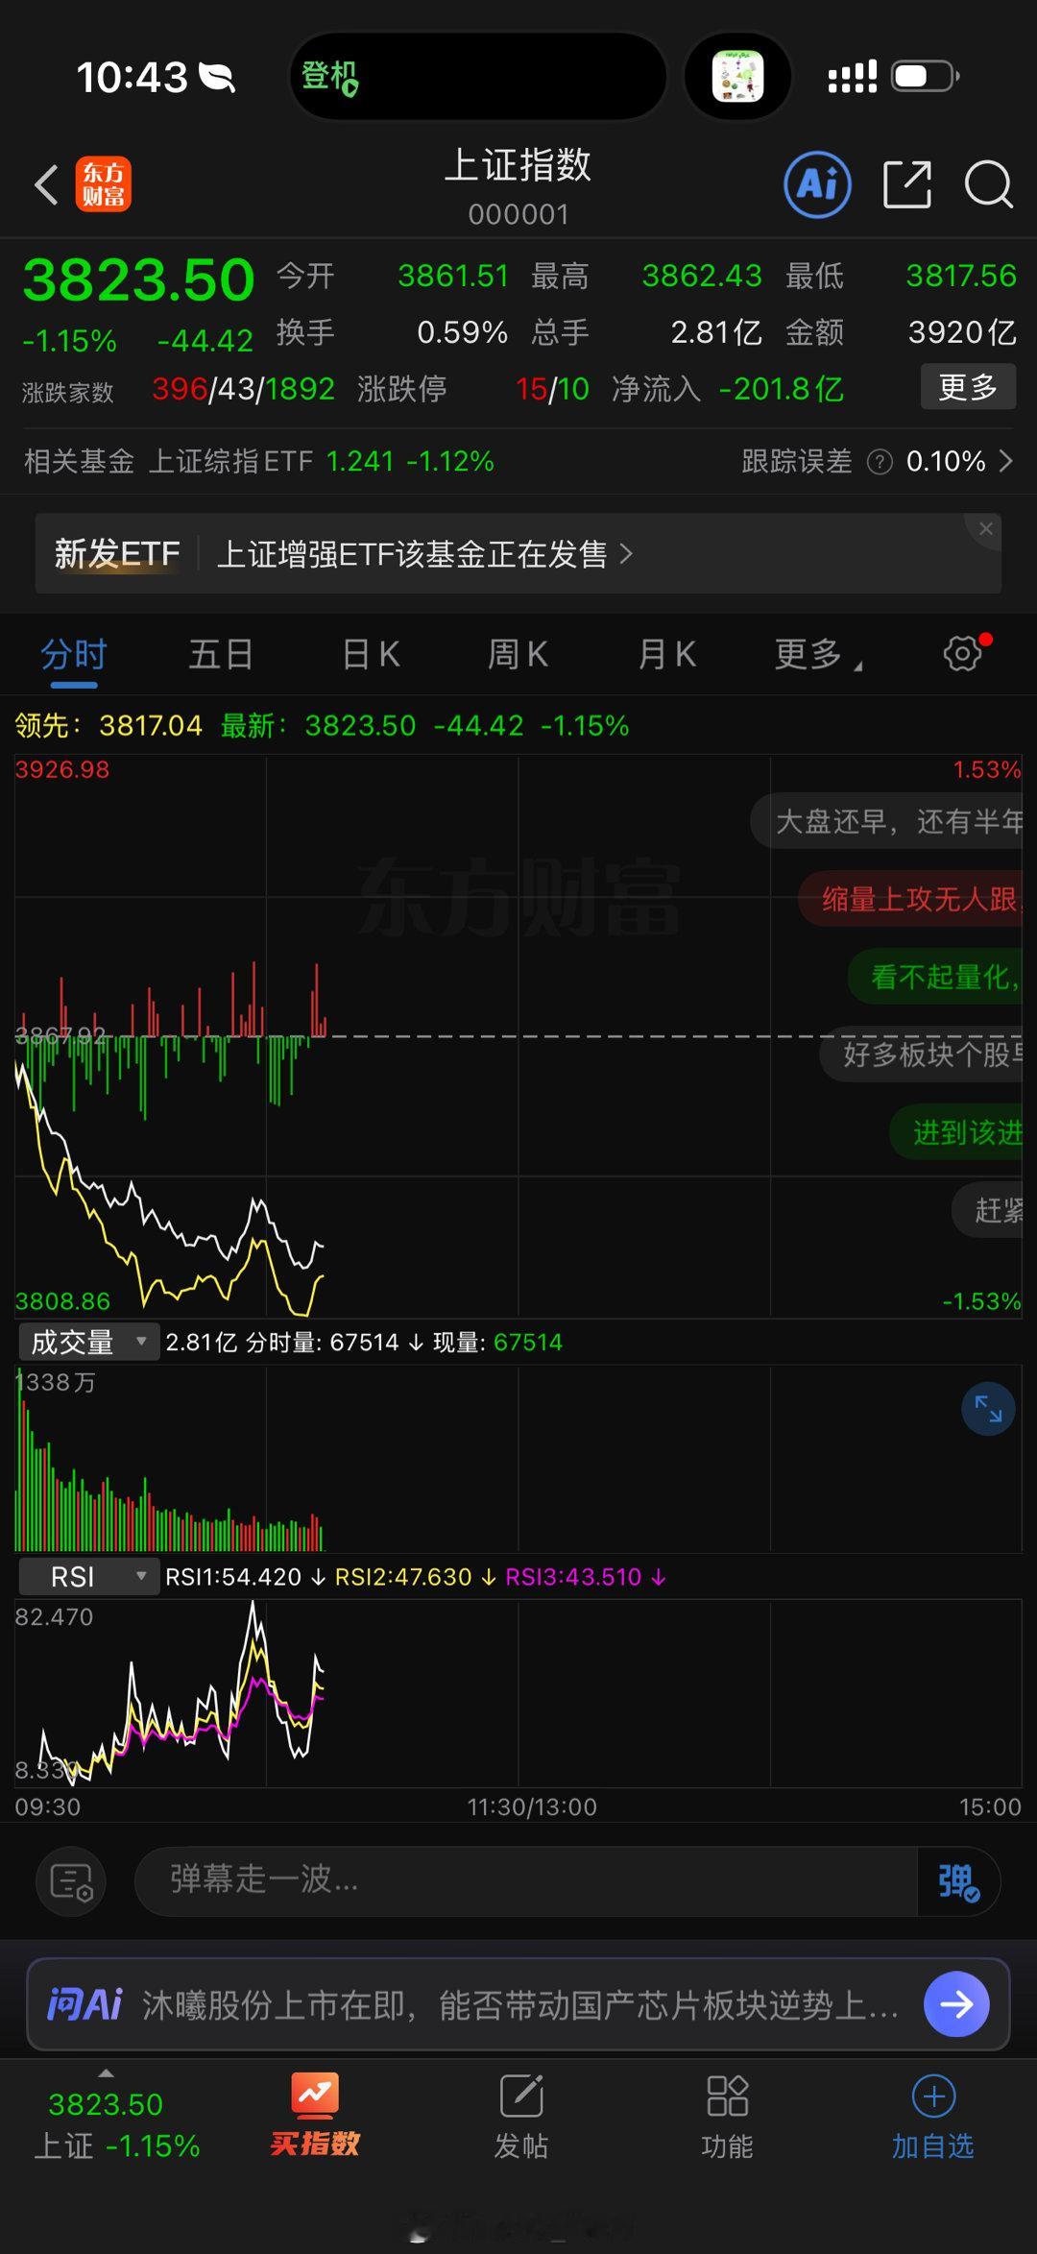
Task: Tap the 问Ai logo label
Action: click(x=84, y=2004)
